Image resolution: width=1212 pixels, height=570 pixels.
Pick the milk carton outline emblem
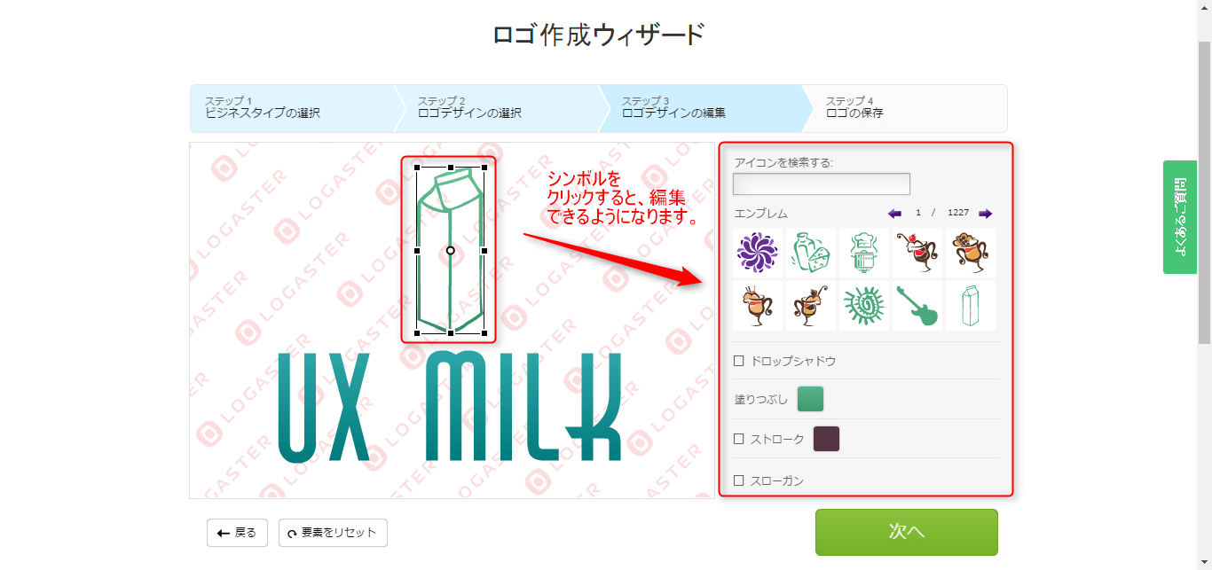(x=970, y=306)
